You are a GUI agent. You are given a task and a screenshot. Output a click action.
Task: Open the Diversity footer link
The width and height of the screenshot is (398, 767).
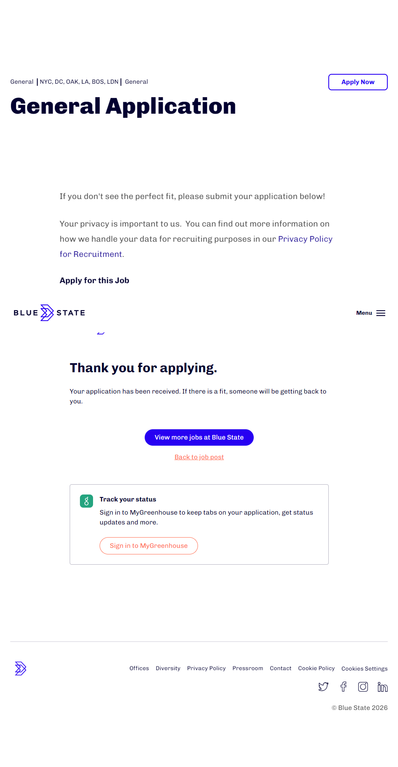pos(168,669)
